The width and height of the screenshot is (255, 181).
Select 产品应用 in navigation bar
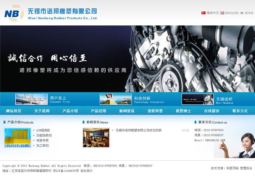coord(98,111)
